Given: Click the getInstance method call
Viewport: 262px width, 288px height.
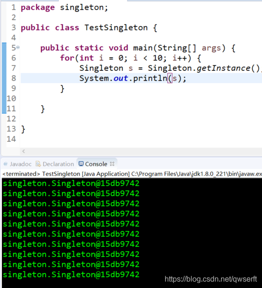Looking at the screenshot, I should tap(223, 68).
